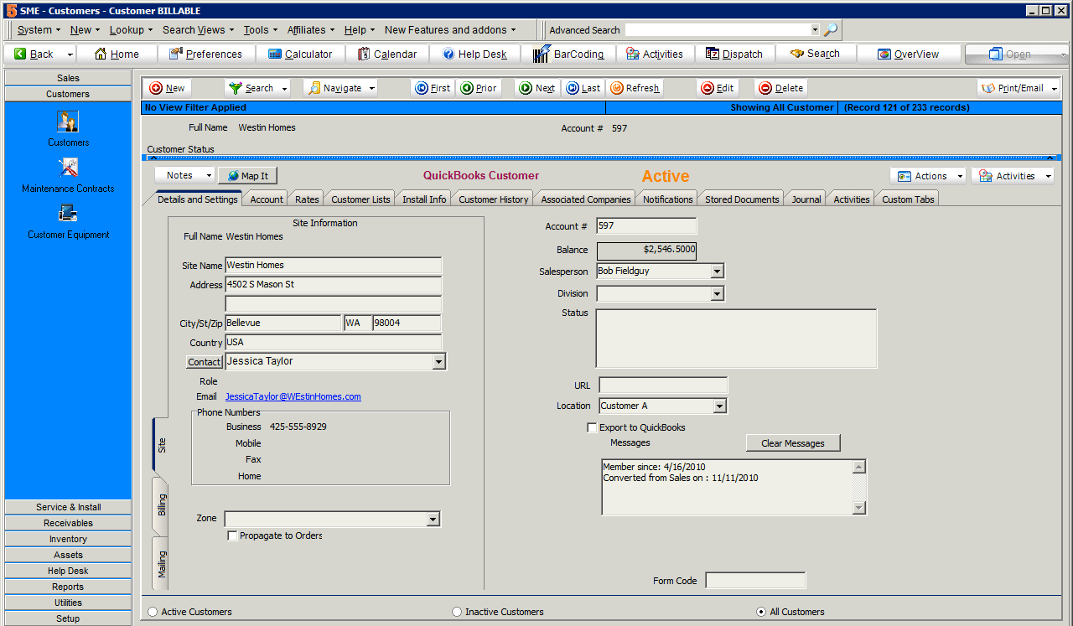Create a New customer record
Image resolution: width=1073 pixels, height=626 pixels.
pos(168,88)
